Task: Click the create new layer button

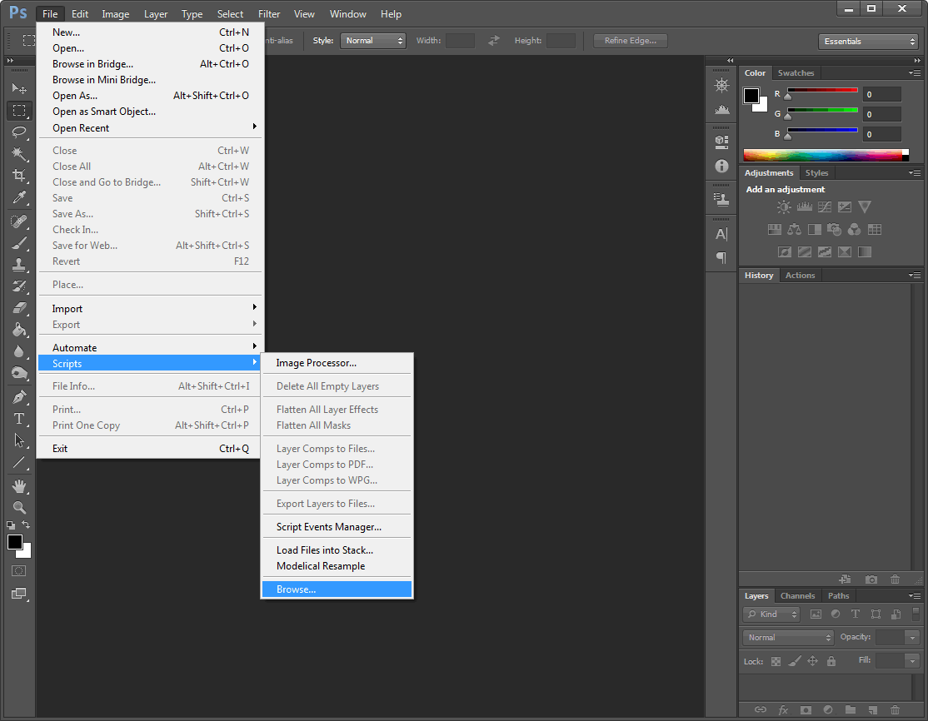Action: [x=872, y=709]
